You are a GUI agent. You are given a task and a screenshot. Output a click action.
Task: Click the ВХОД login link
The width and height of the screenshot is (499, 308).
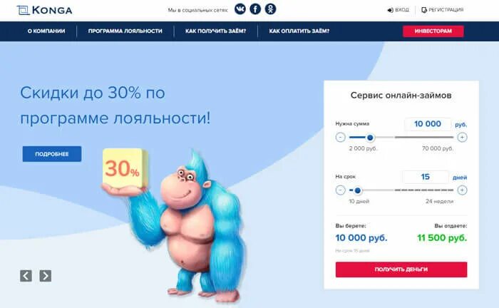pos(398,10)
